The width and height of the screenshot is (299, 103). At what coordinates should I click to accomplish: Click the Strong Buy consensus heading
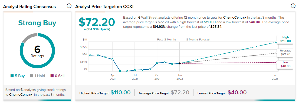coord(37,23)
